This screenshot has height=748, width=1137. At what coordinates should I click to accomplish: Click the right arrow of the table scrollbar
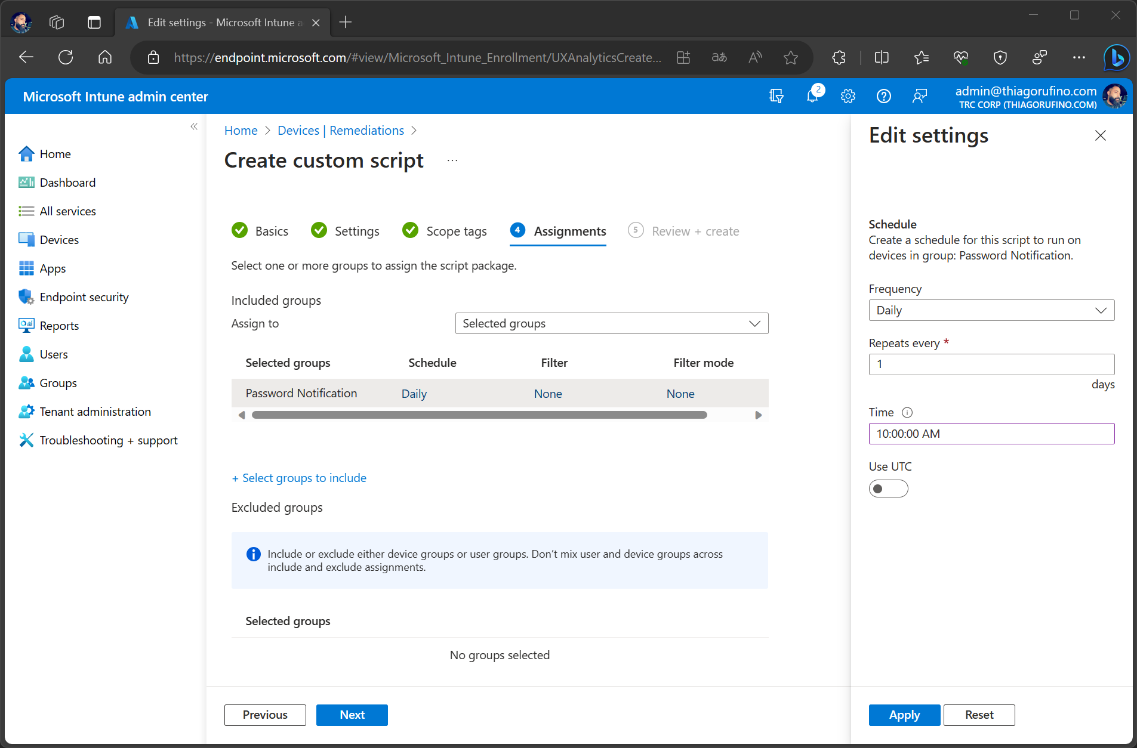[759, 415]
